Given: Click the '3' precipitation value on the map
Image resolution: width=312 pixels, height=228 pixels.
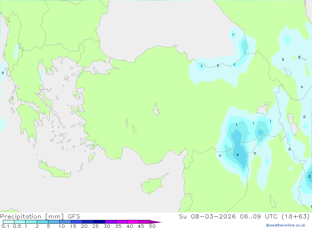Looking at the screenshot, I should (310, 176).
